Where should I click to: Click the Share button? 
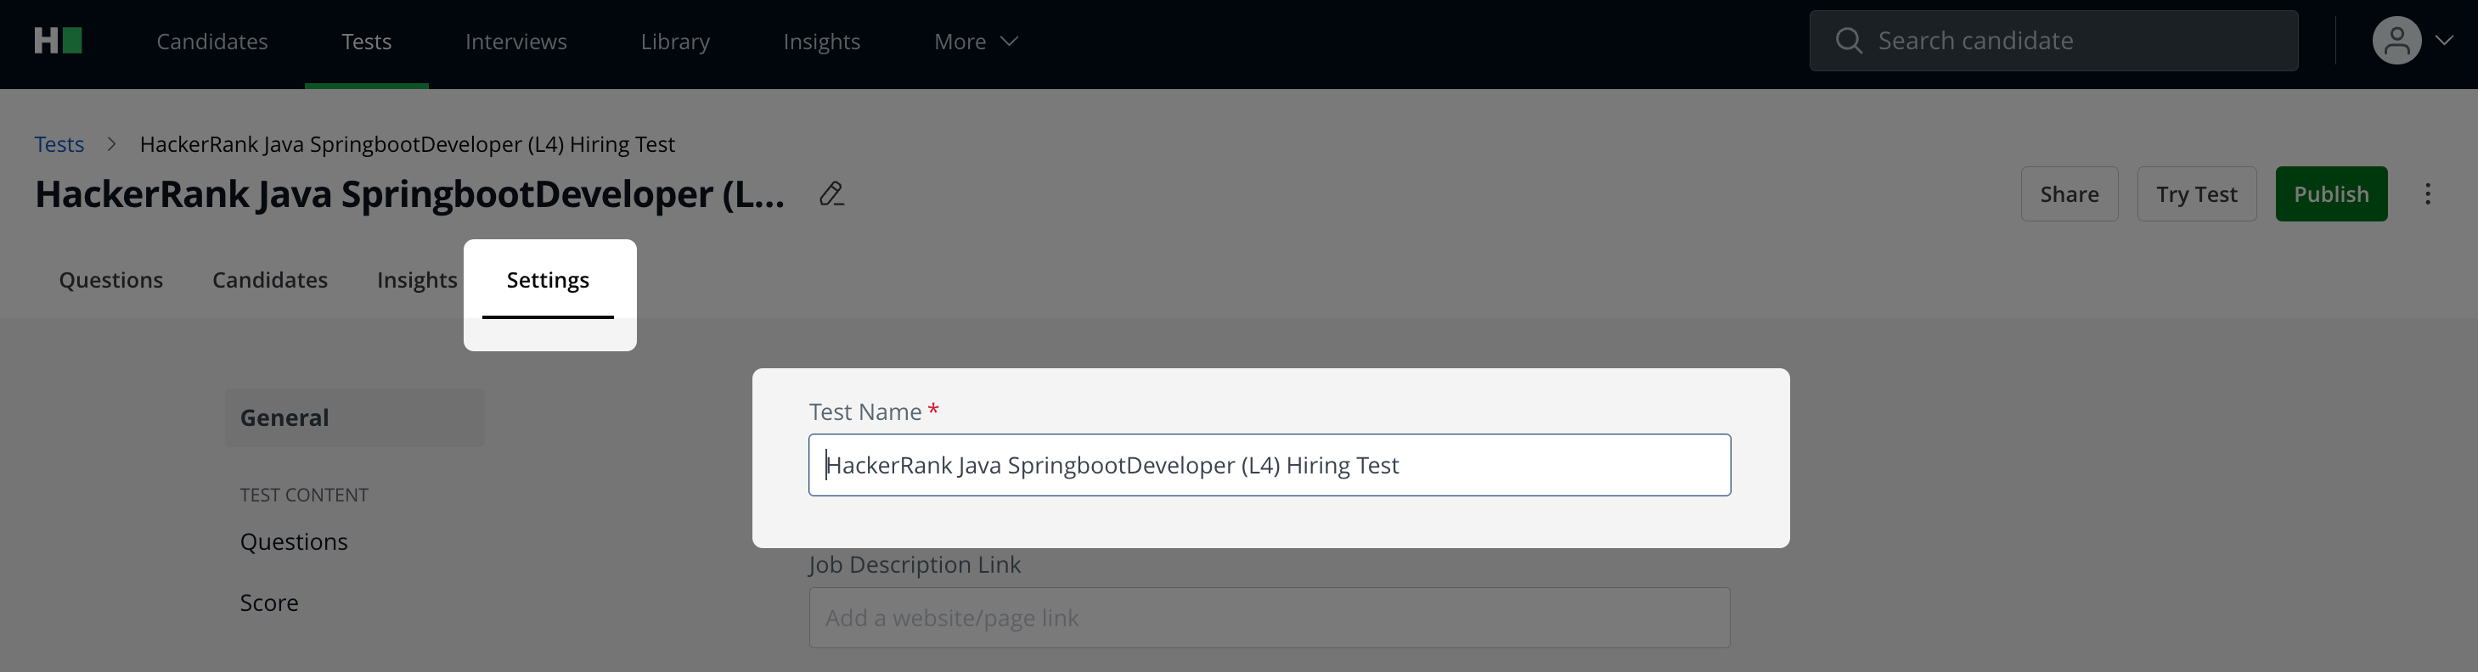pyautogui.click(x=2070, y=194)
